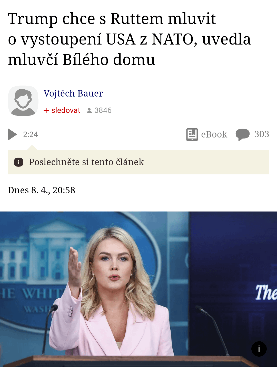
Task: Click the 3846 follower count
Action: click(103, 110)
